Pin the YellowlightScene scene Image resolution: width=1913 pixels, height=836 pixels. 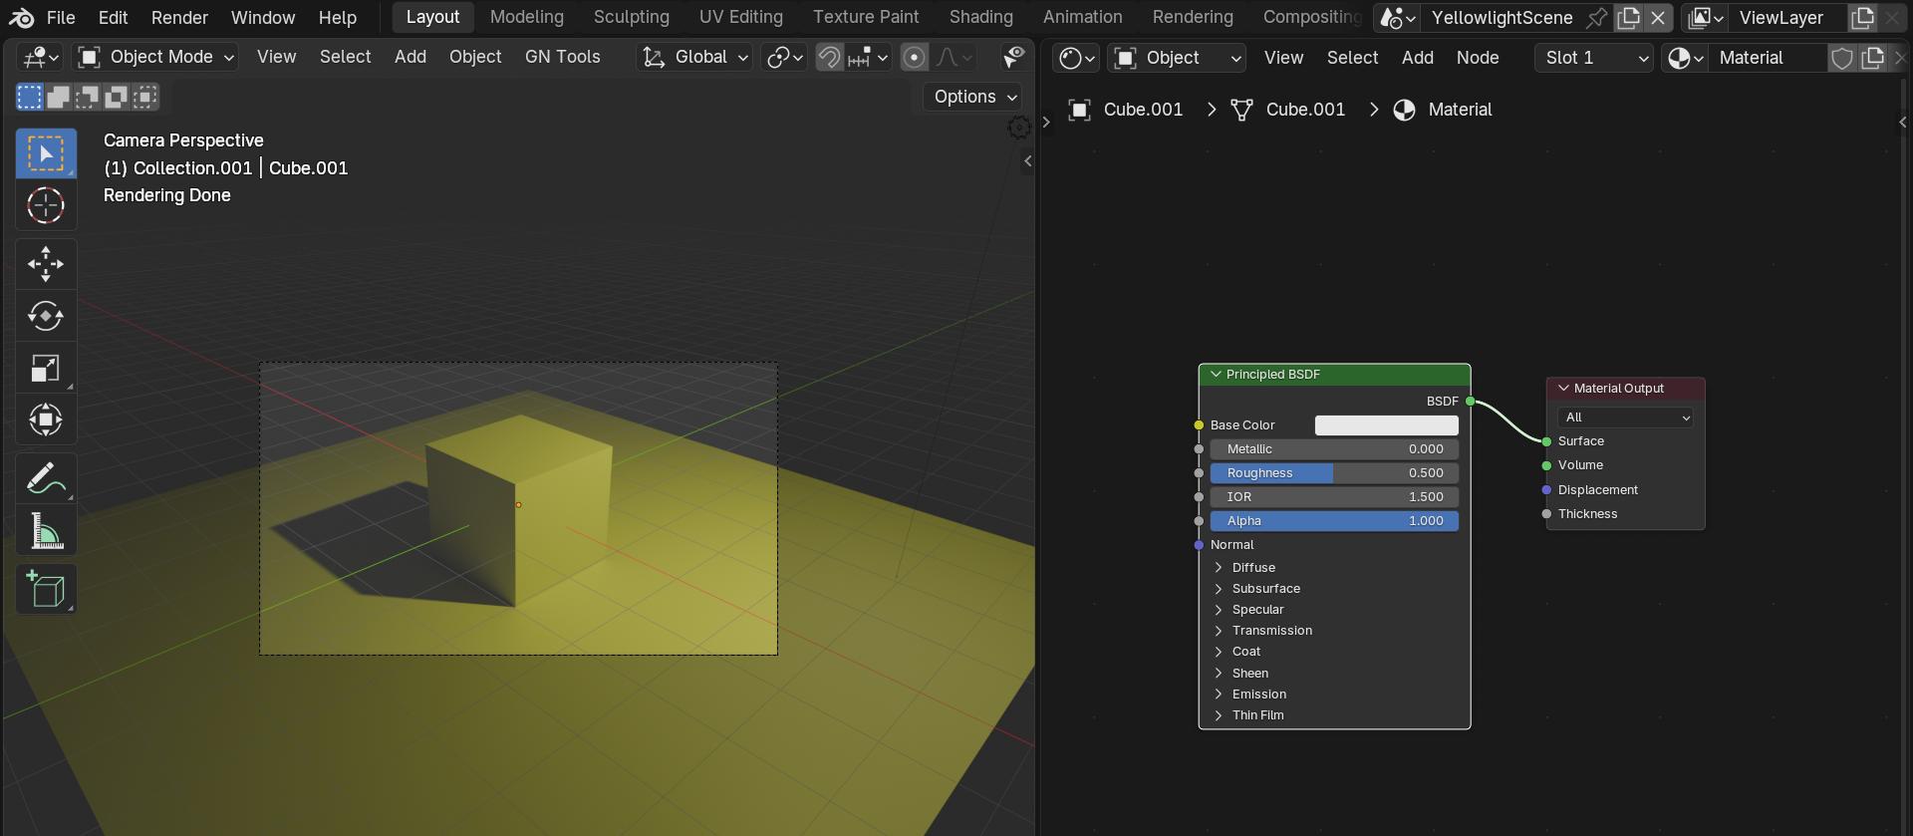(1596, 18)
